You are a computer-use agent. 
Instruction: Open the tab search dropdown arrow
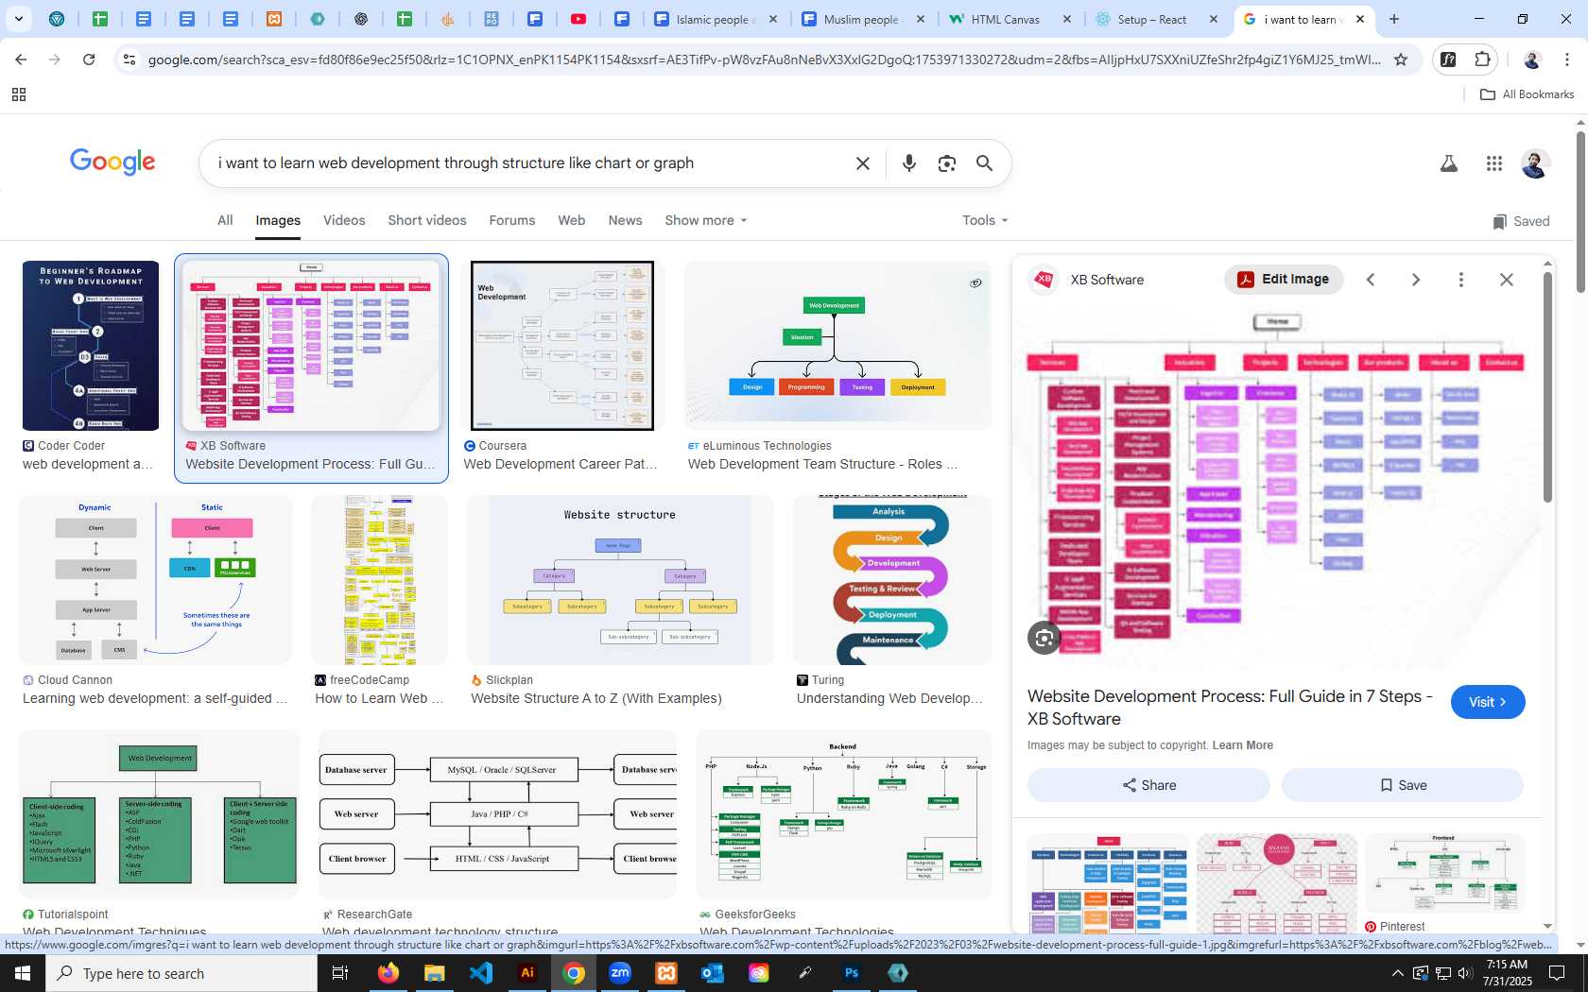[18, 19]
